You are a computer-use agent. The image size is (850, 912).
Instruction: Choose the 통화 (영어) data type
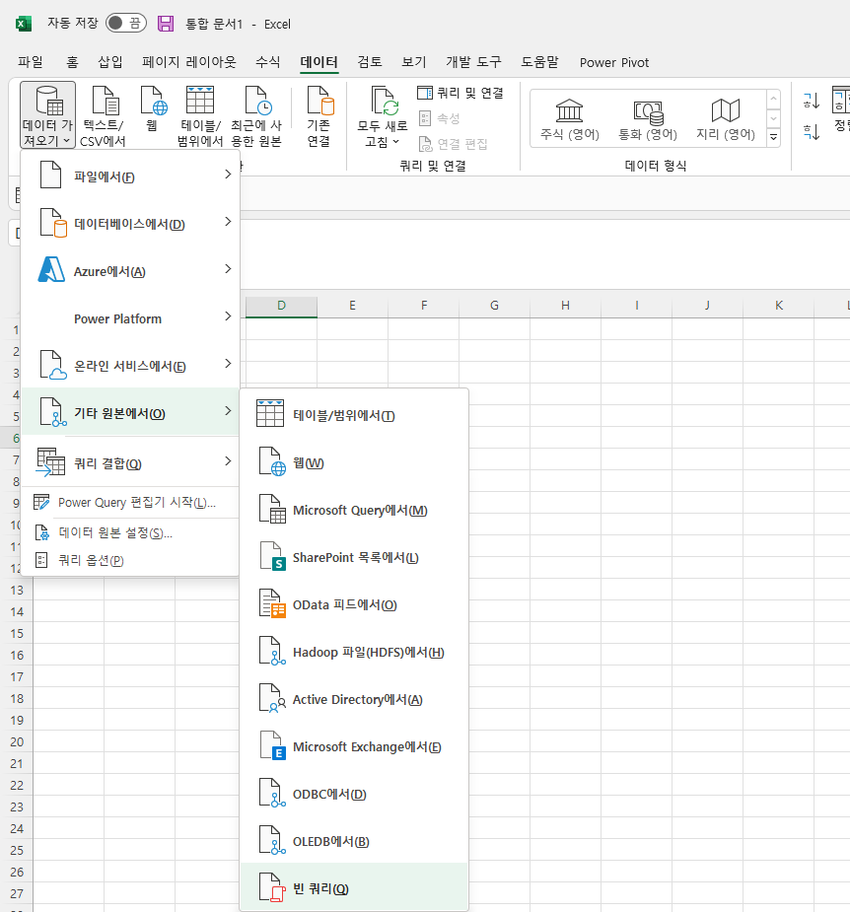point(648,120)
